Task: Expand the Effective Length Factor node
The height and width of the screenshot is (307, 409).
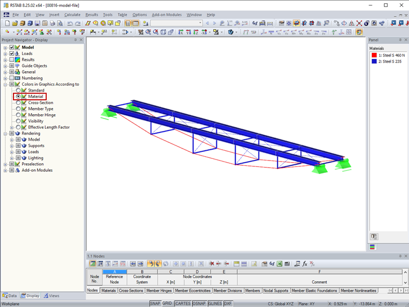Action: pos(12,128)
